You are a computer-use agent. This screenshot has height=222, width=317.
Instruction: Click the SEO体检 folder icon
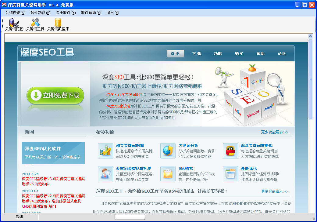(x=168, y=174)
